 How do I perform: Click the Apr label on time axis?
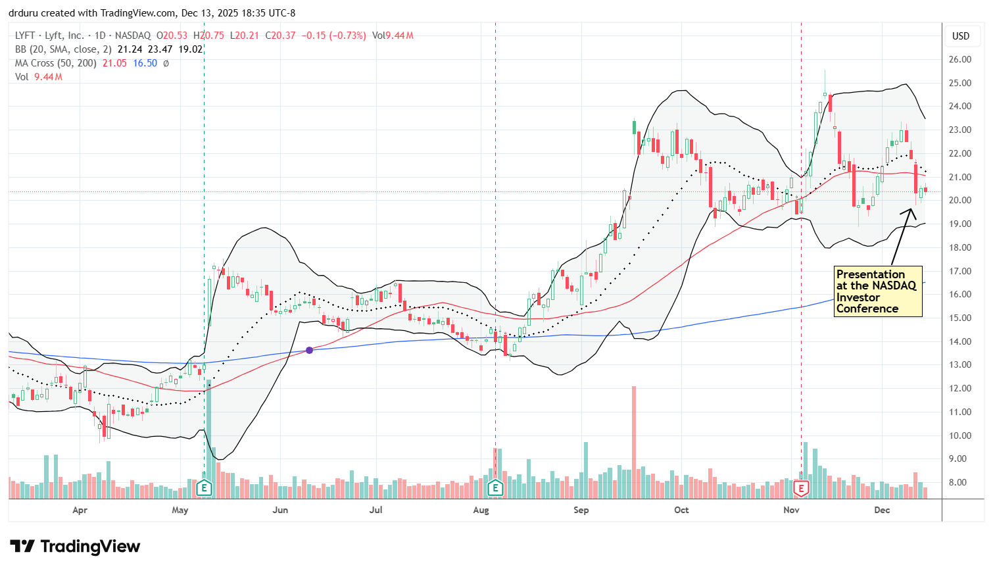pyautogui.click(x=80, y=510)
